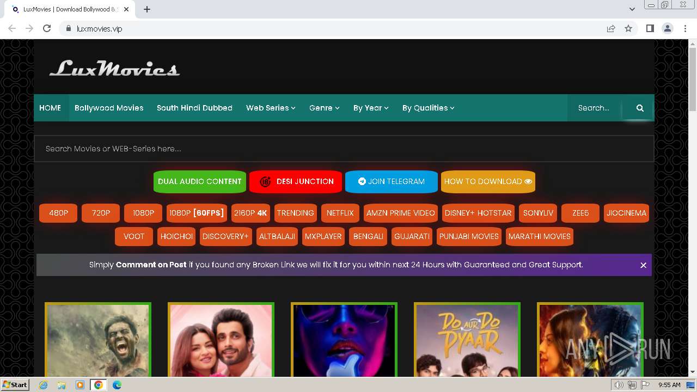Click the red DESI JUNCTION button
The height and width of the screenshot is (392, 697).
click(296, 182)
